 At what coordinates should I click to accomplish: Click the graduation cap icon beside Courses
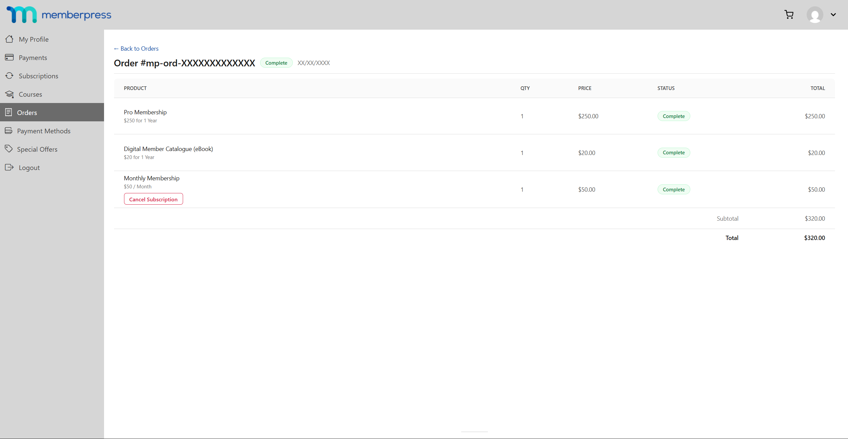click(x=9, y=94)
